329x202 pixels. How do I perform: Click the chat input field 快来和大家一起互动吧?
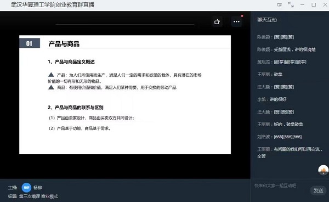point(275,186)
